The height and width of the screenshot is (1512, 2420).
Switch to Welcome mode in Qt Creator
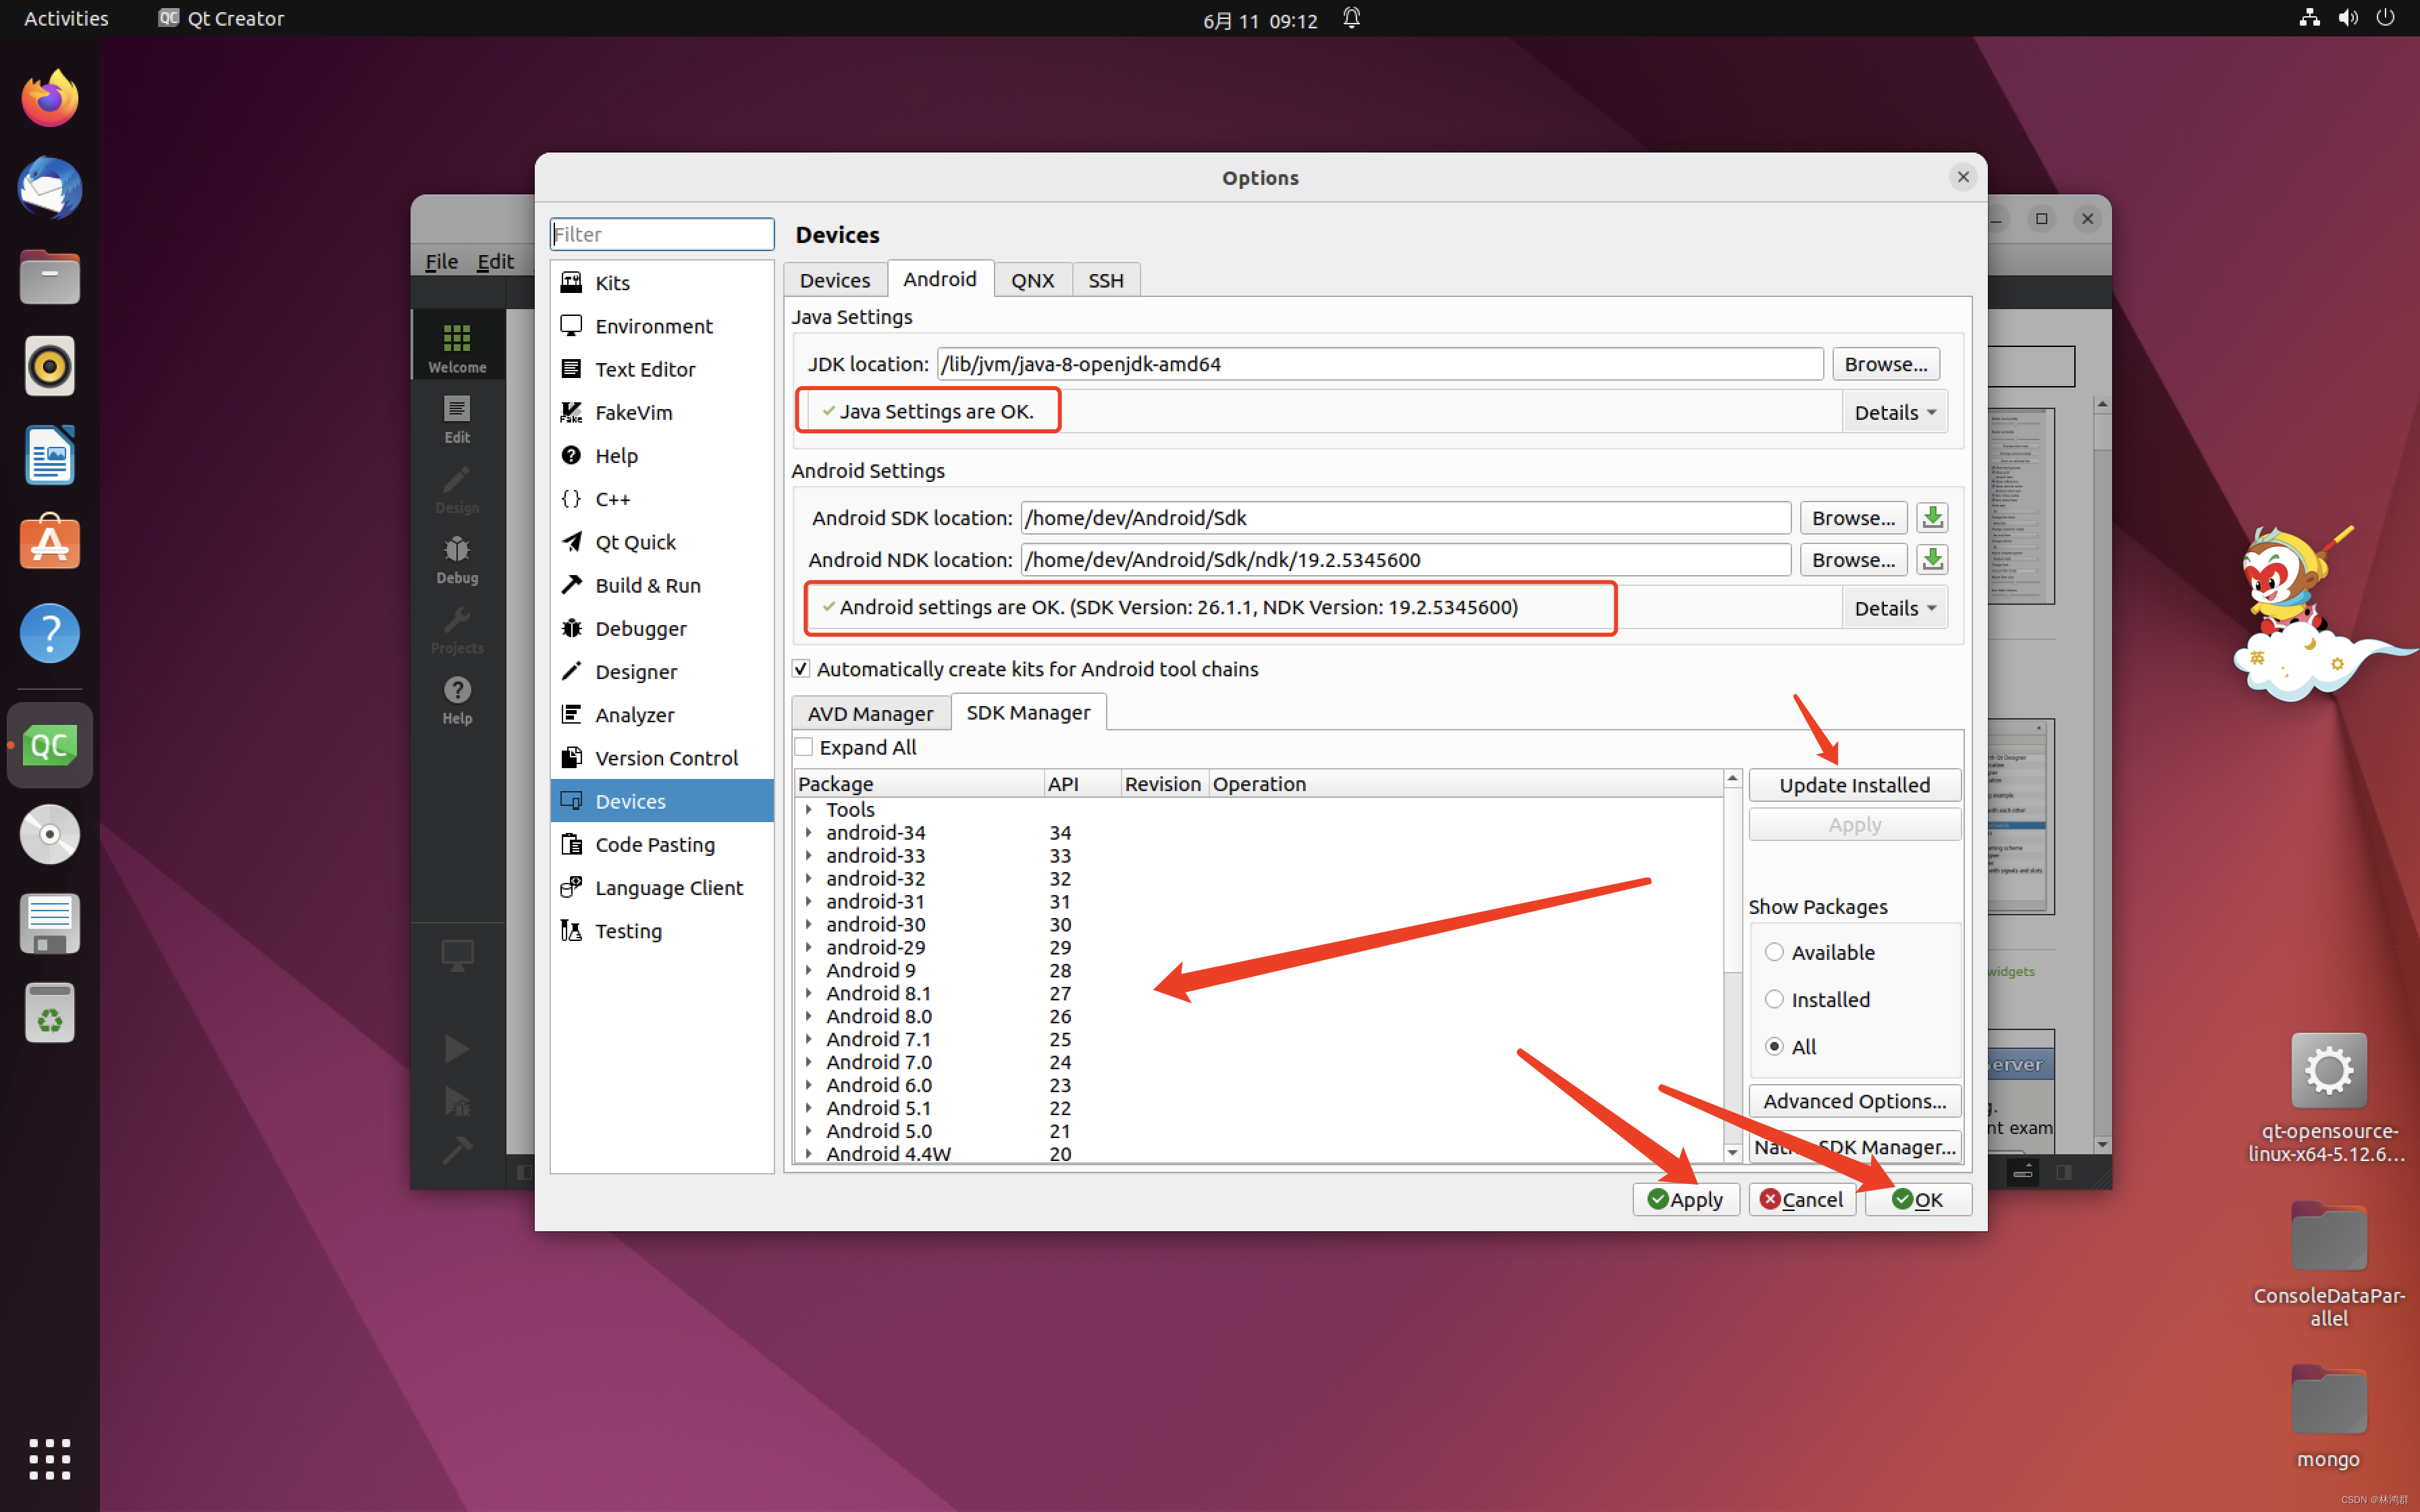(x=457, y=348)
